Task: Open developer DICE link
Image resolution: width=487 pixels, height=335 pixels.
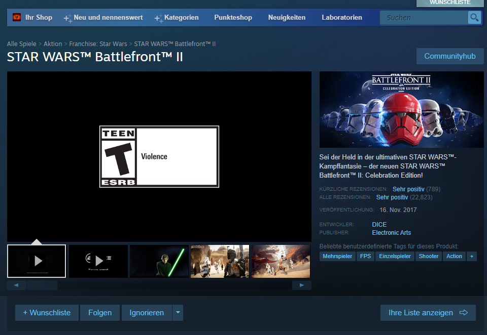Action: click(x=379, y=224)
